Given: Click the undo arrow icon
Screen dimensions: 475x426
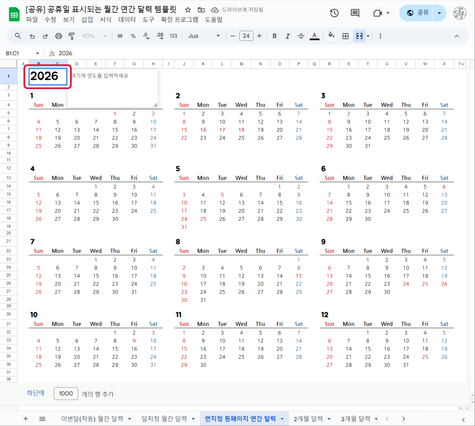Looking at the screenshot, I should pos(32,36).
